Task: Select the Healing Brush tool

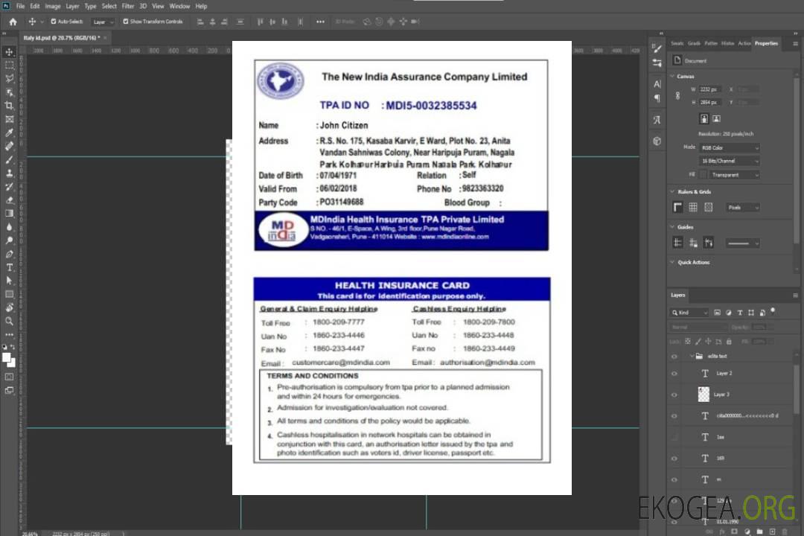Action: 9,146
